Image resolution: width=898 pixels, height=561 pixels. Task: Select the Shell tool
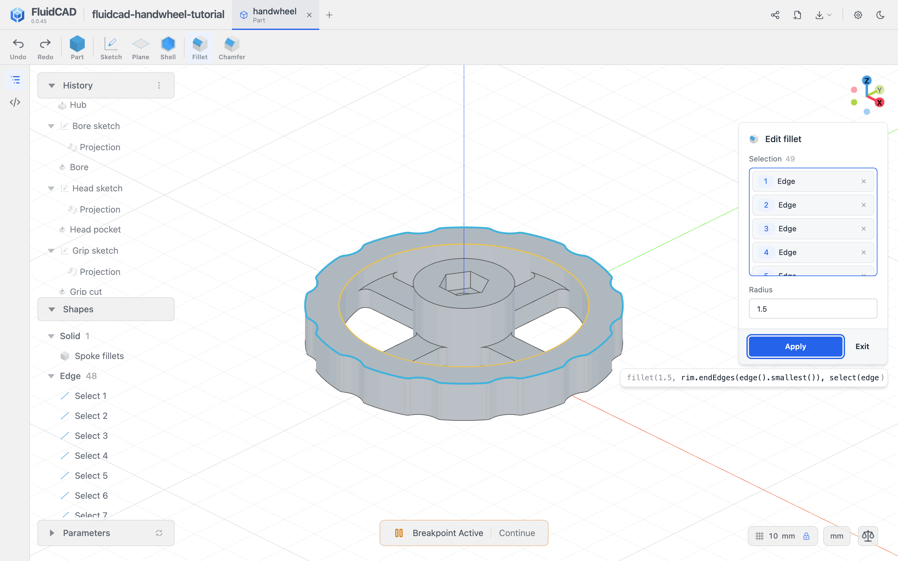pyautogui.click(x=168, y=48)
